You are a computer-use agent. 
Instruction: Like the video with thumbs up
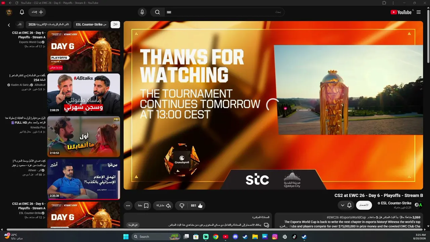(197, 206)
